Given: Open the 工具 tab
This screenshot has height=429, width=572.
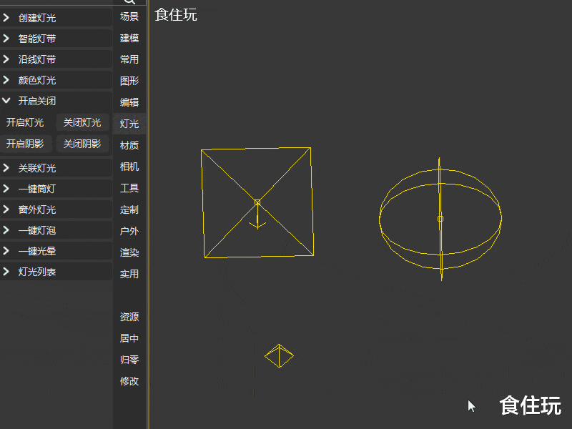Looking at the screenshot, I should pyautogui.click(x=129, y=188).
